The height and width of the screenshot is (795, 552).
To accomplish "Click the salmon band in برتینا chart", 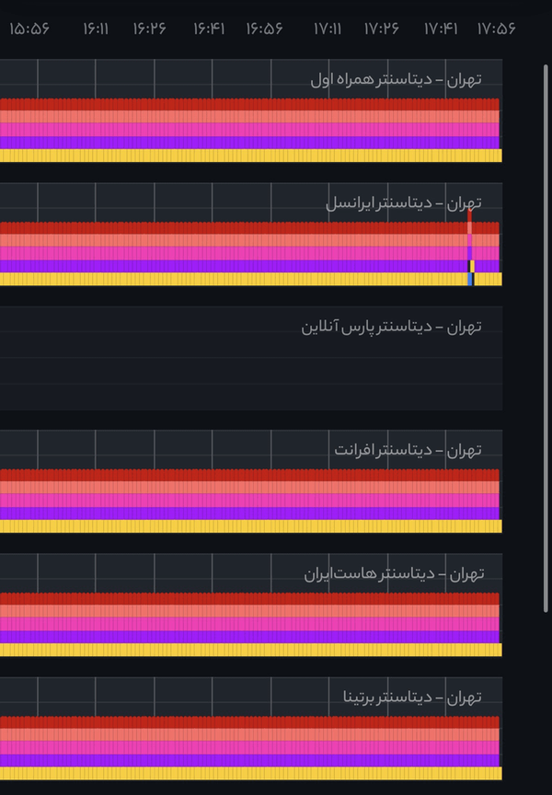I will 249,734.
